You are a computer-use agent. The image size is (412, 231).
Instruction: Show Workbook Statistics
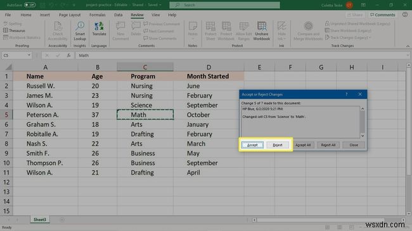[22, 37]
